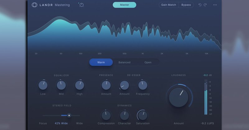Click the 50 frequency label
Screen dimensions: 249x130
coord(61,53)
